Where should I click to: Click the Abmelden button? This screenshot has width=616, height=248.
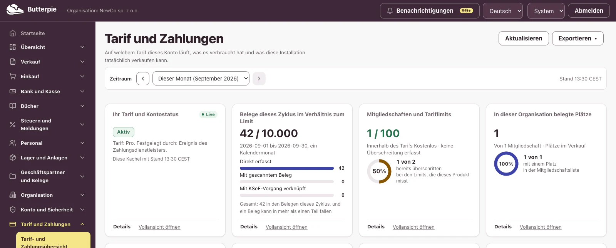click(x=589, y=11)
